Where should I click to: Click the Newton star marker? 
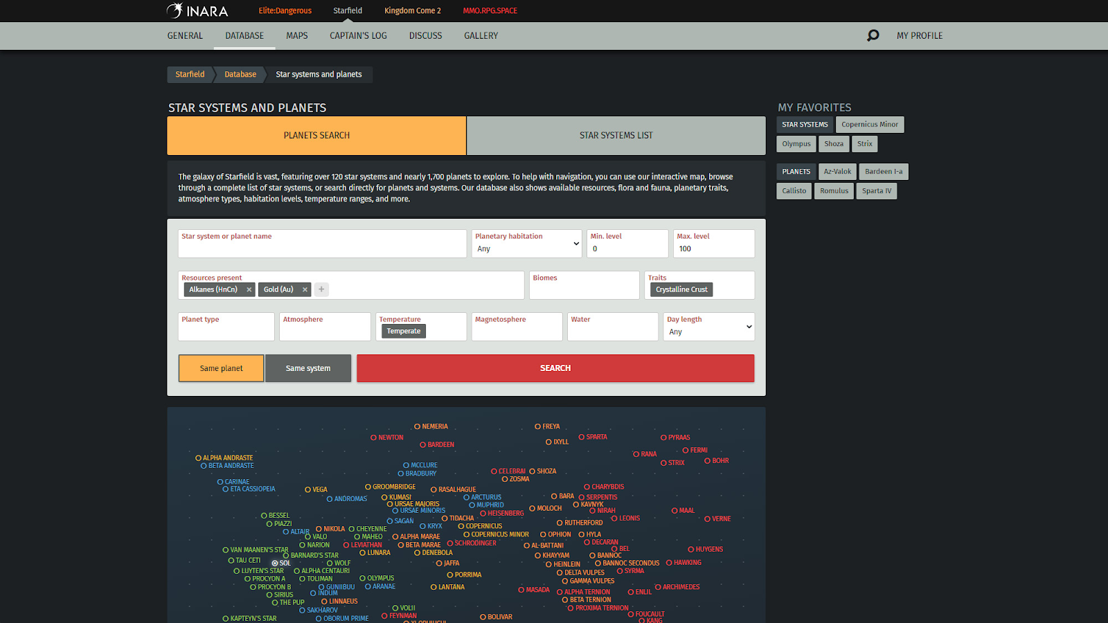point(374,437)
